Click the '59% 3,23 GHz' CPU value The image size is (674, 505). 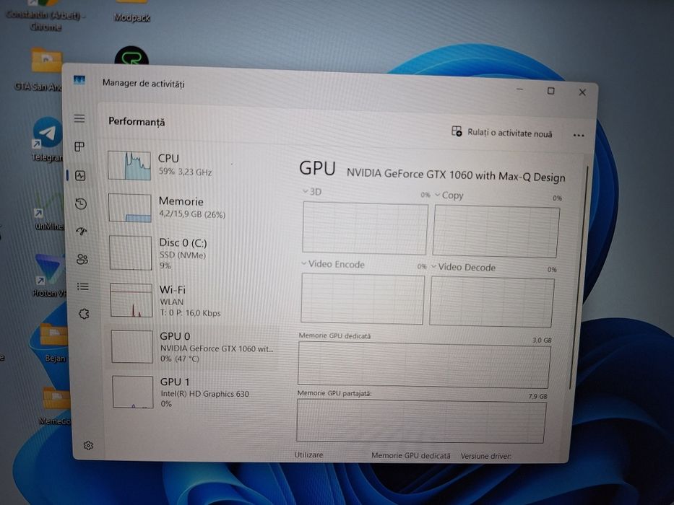185,172
